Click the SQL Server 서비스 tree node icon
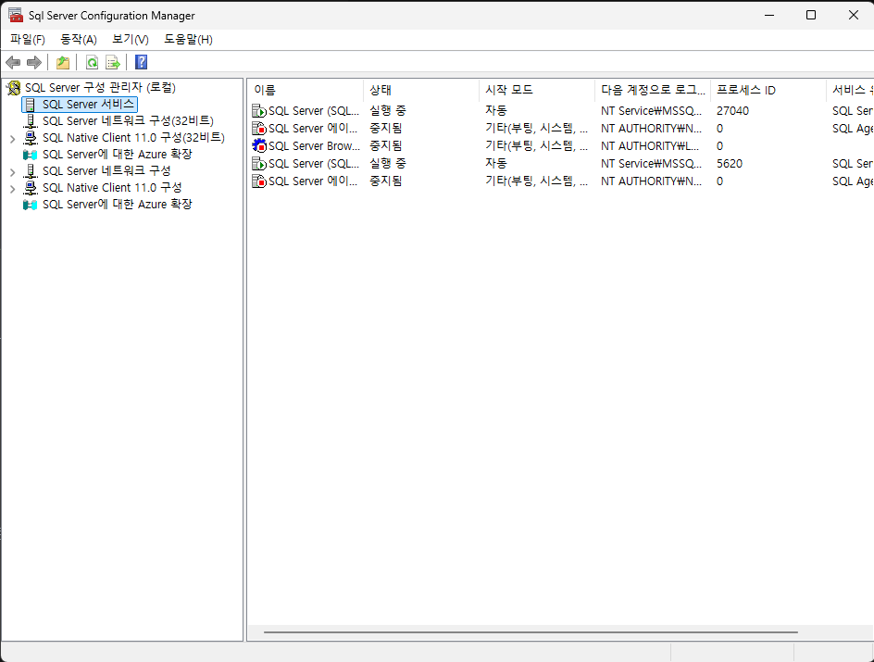 pos(31,105)
